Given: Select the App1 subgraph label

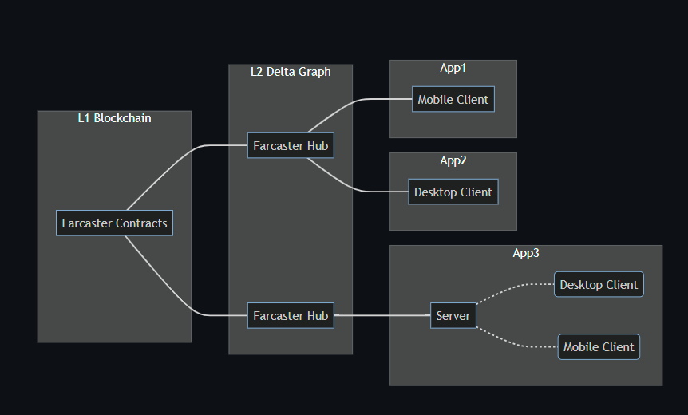Looking at the screenshot, I should point(453,68).
